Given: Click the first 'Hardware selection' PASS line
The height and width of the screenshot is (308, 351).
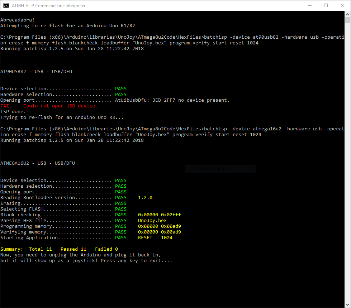Looking at the screenshot, I should coord(63,95).
